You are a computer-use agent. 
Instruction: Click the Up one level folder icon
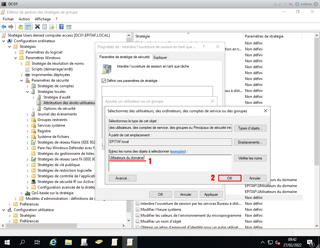point(21,27)
